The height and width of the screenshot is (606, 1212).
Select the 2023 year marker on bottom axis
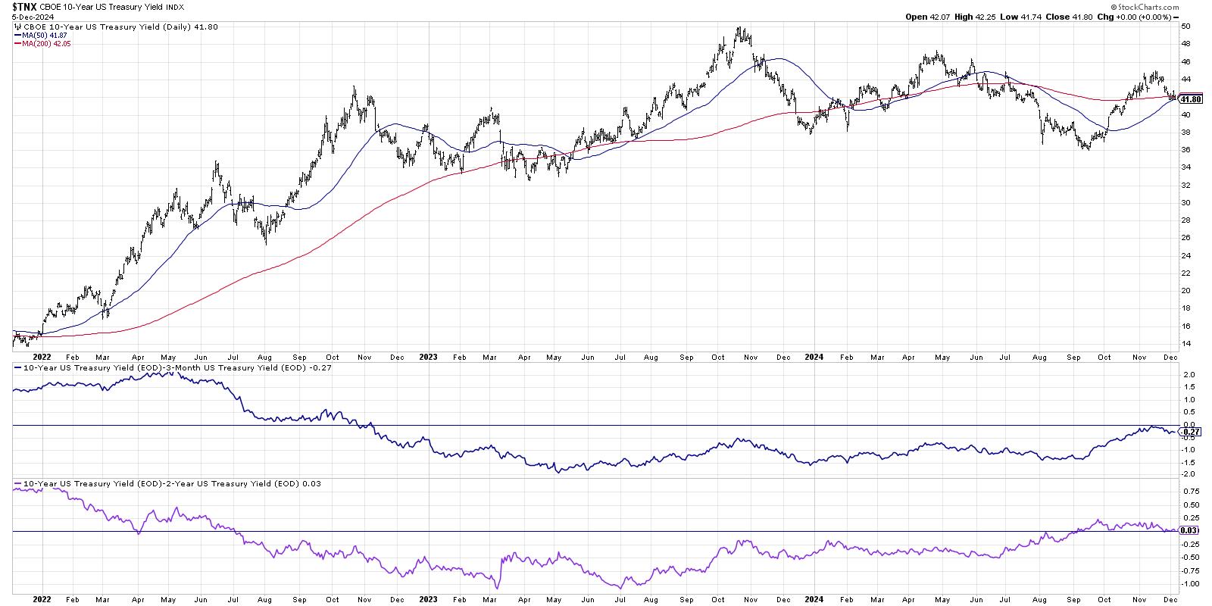tap(428, 598)
